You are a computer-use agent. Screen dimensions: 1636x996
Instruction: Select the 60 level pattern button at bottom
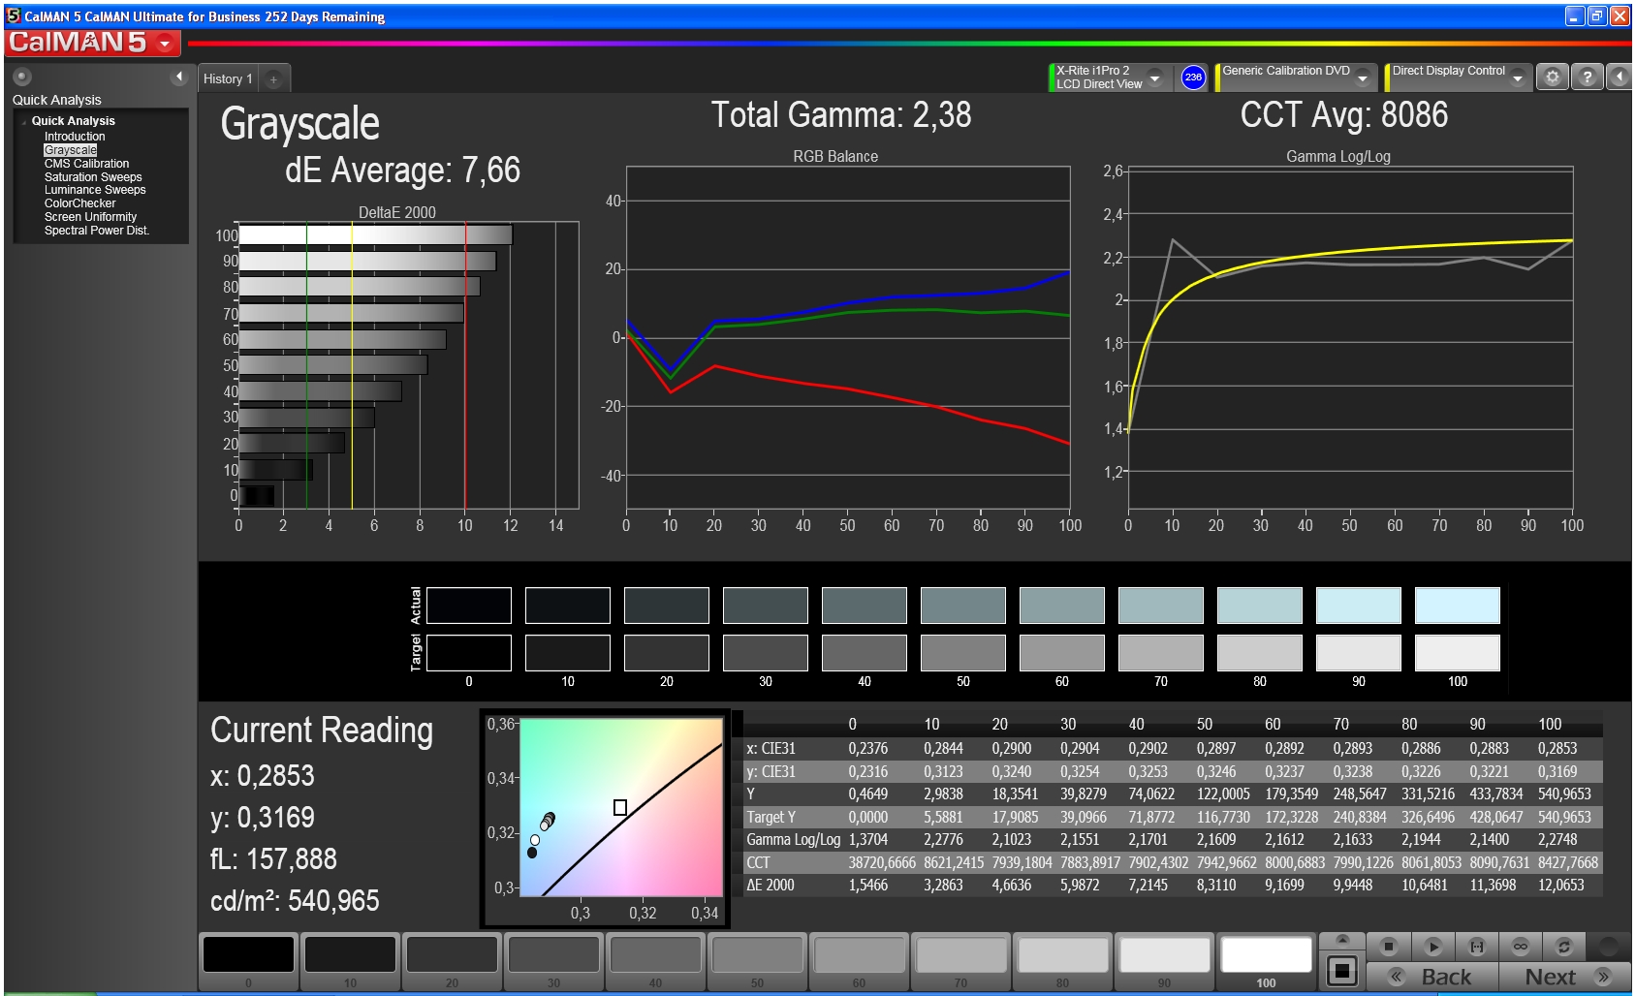pyautogui.click(x=859, y=961)
